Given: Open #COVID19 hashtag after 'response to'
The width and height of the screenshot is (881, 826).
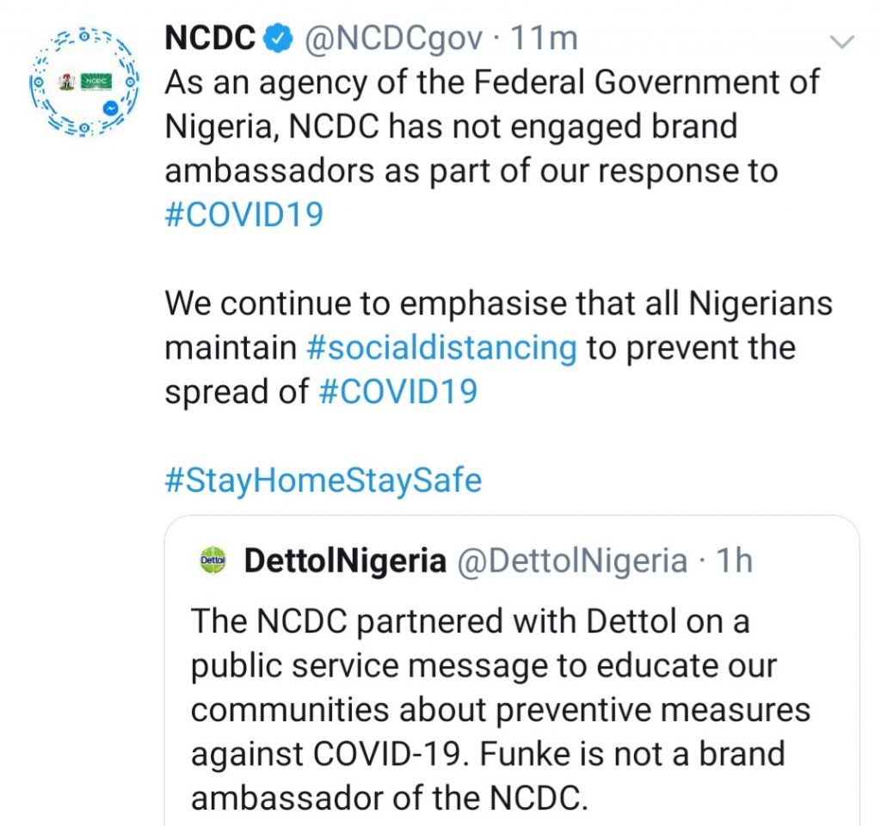Looking at the screenshot, I should tap(243, 214).
